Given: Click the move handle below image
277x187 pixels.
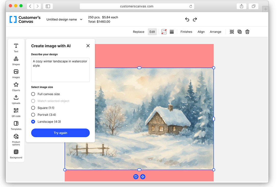Looking at the screenshot, I should (143, 177).
